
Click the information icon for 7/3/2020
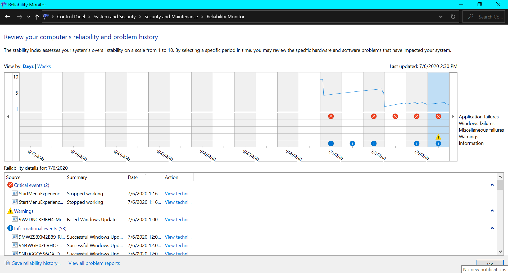tap(374, 144)
